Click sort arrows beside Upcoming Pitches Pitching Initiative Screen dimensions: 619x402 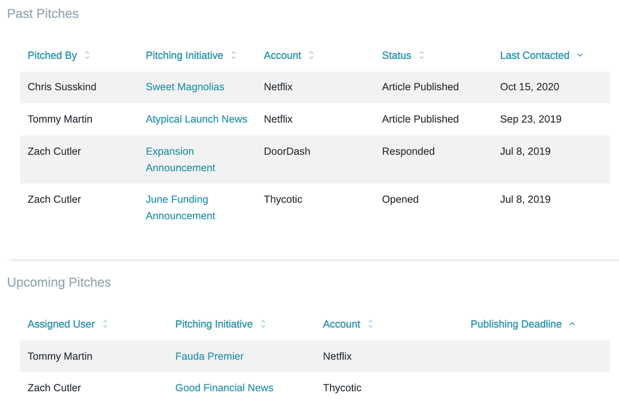pyautogui.click(x=263, y=324)
